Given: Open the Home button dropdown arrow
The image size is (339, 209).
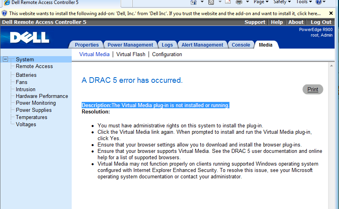Looking at the screenshot, I should click(202, 2).
